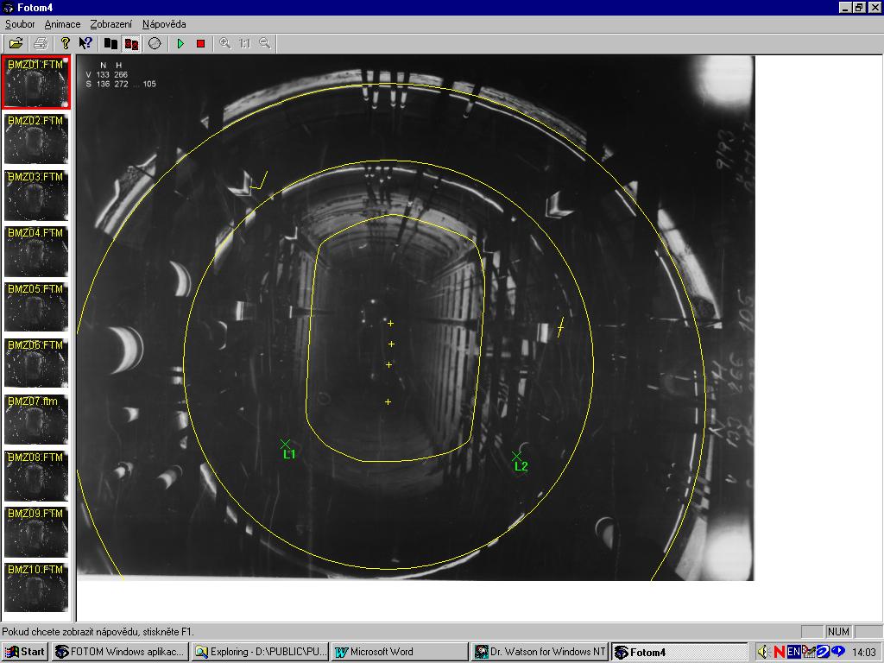Click the chart-with-checkmark tray icon
Screen dimensions: 884x663
click(x=808, y=652)
